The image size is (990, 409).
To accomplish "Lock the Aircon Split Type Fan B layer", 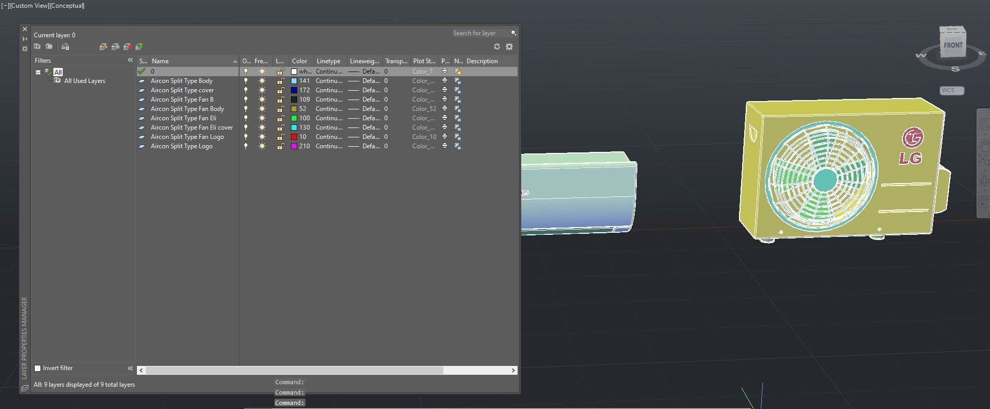I will pos(280,100).
